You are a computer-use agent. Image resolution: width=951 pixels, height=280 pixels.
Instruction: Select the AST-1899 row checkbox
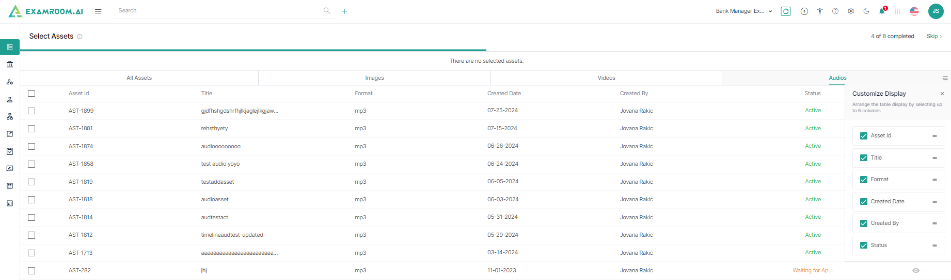31,111
